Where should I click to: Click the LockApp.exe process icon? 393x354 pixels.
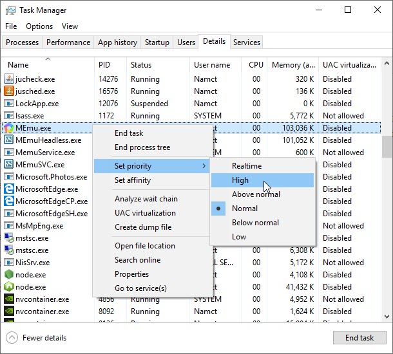click(9, 104)
